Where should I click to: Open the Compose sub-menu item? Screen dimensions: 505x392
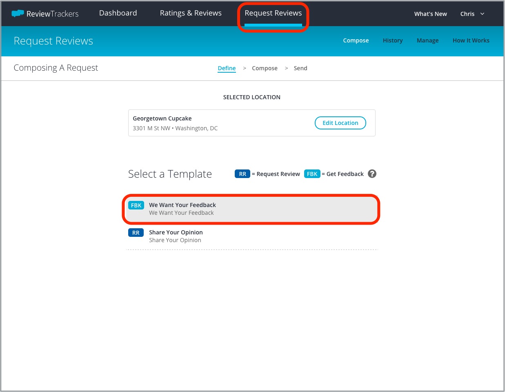[x=356, y=40]
